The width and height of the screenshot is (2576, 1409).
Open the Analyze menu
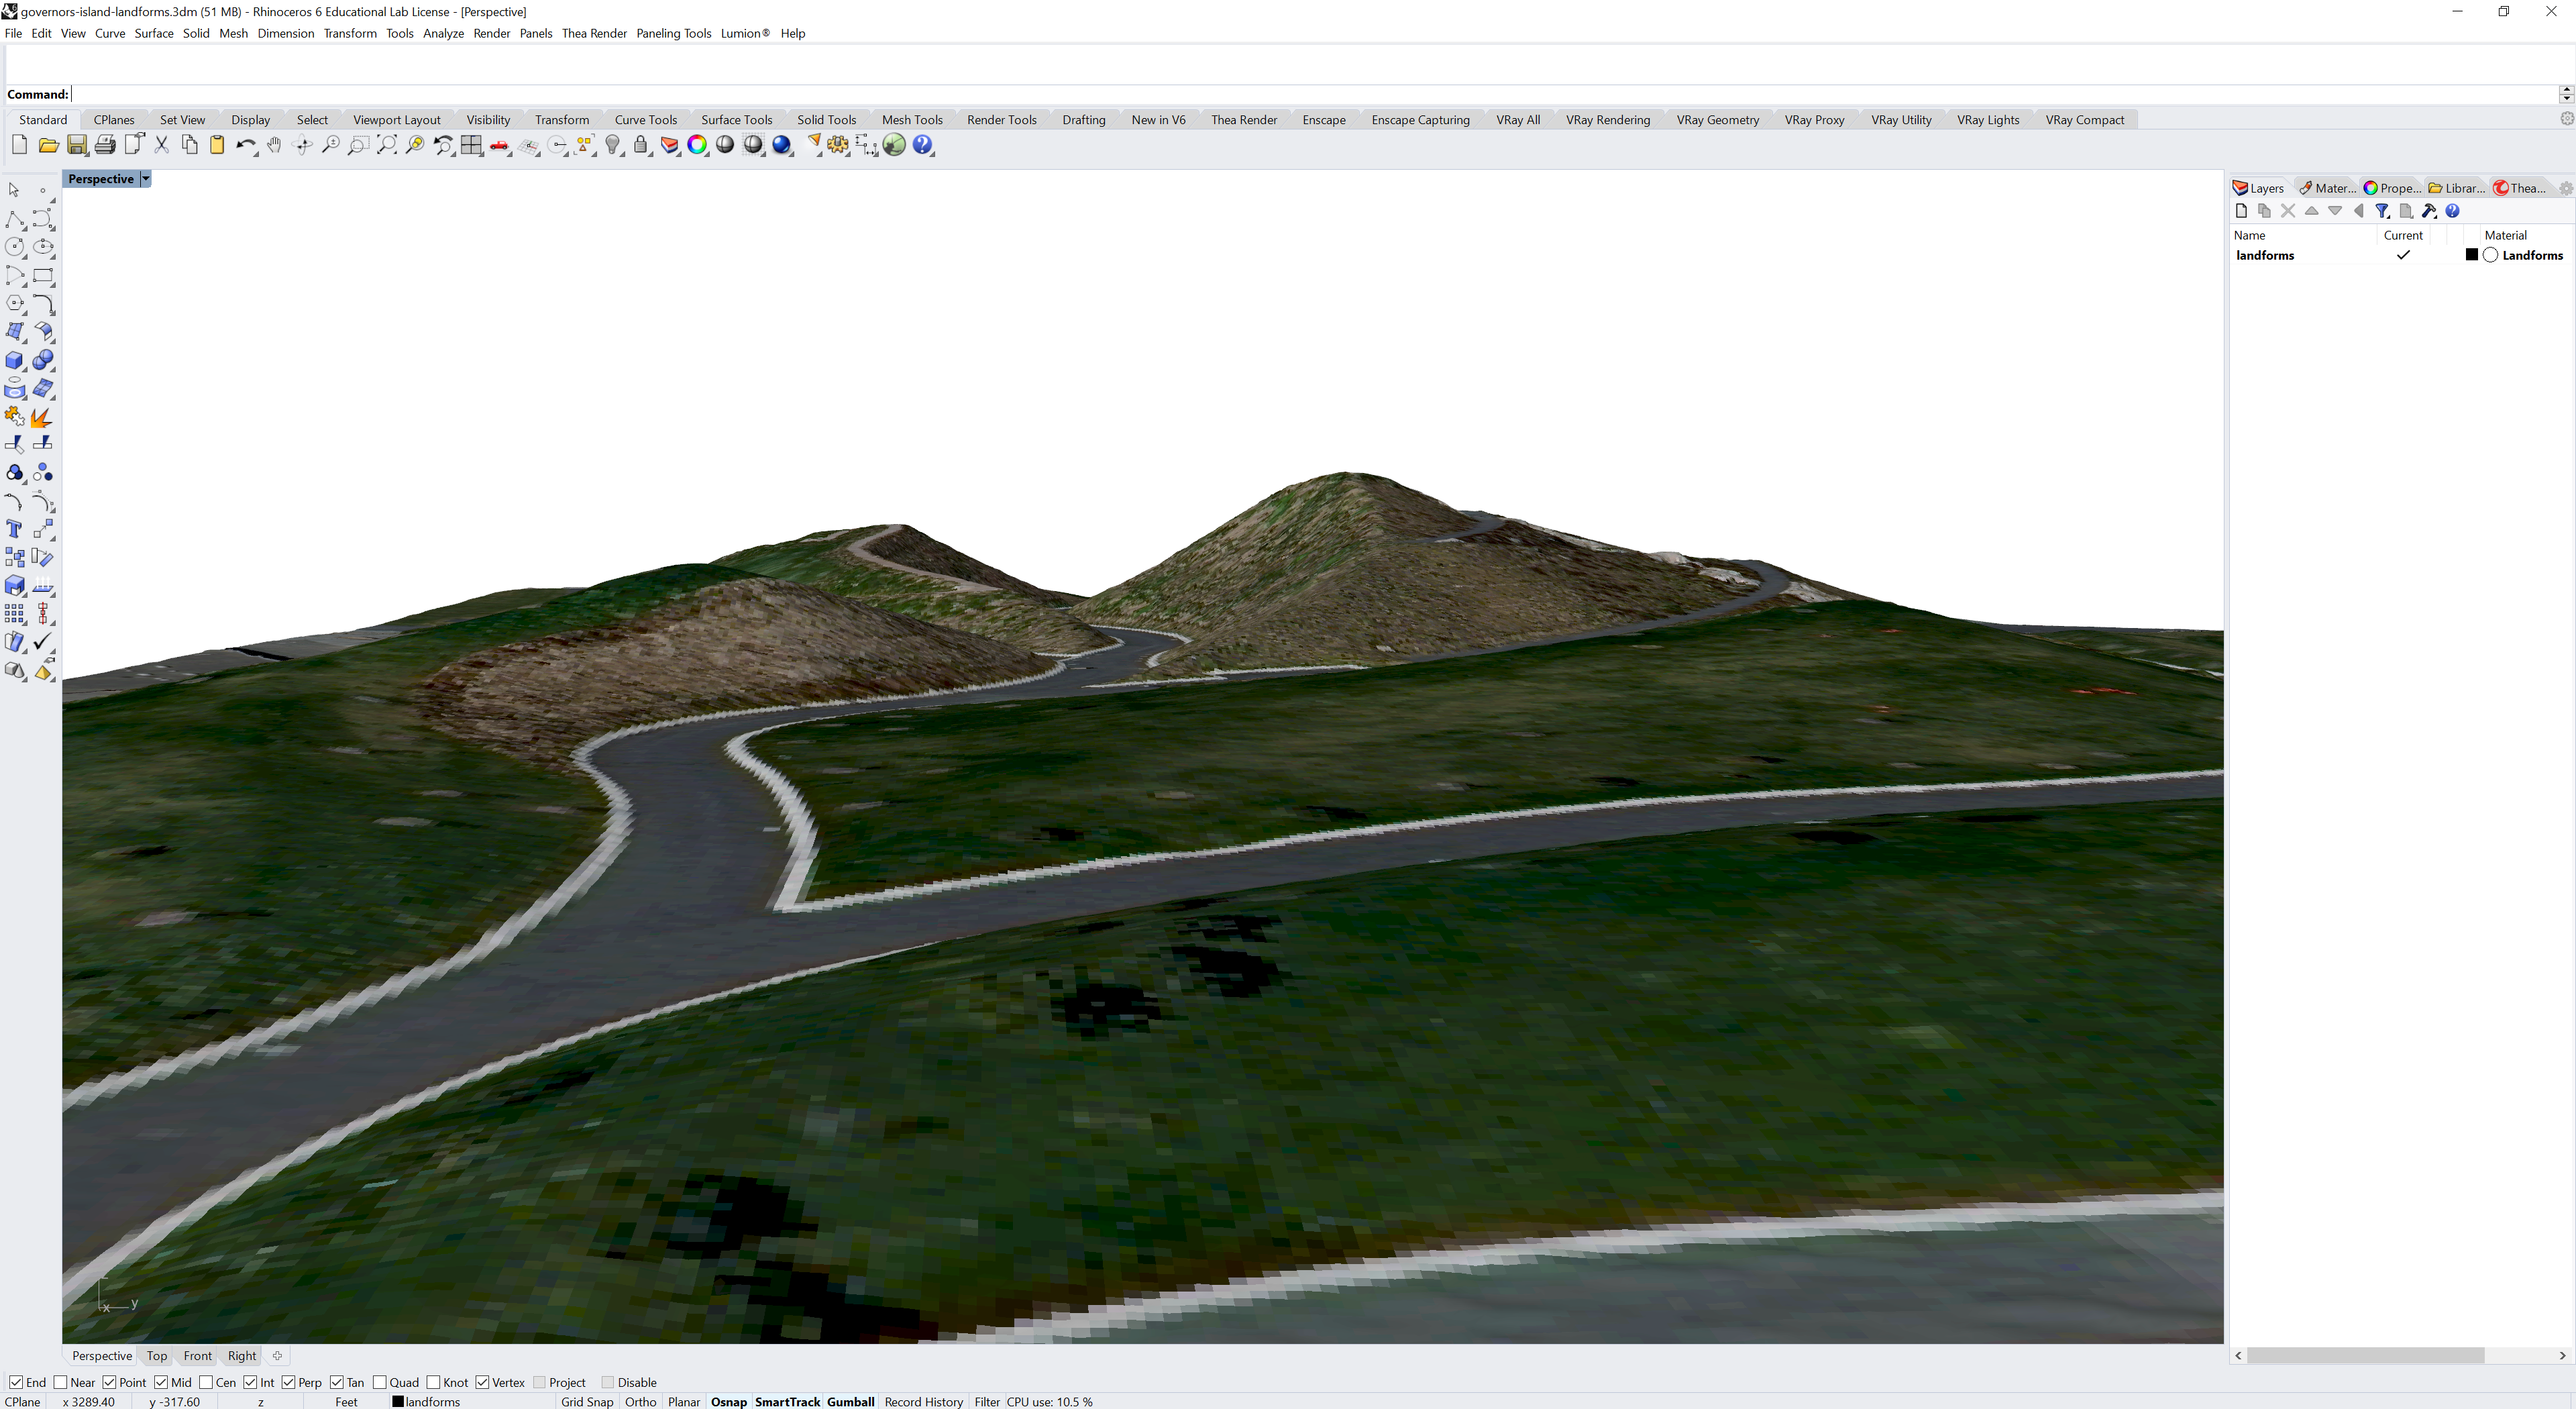443,33
